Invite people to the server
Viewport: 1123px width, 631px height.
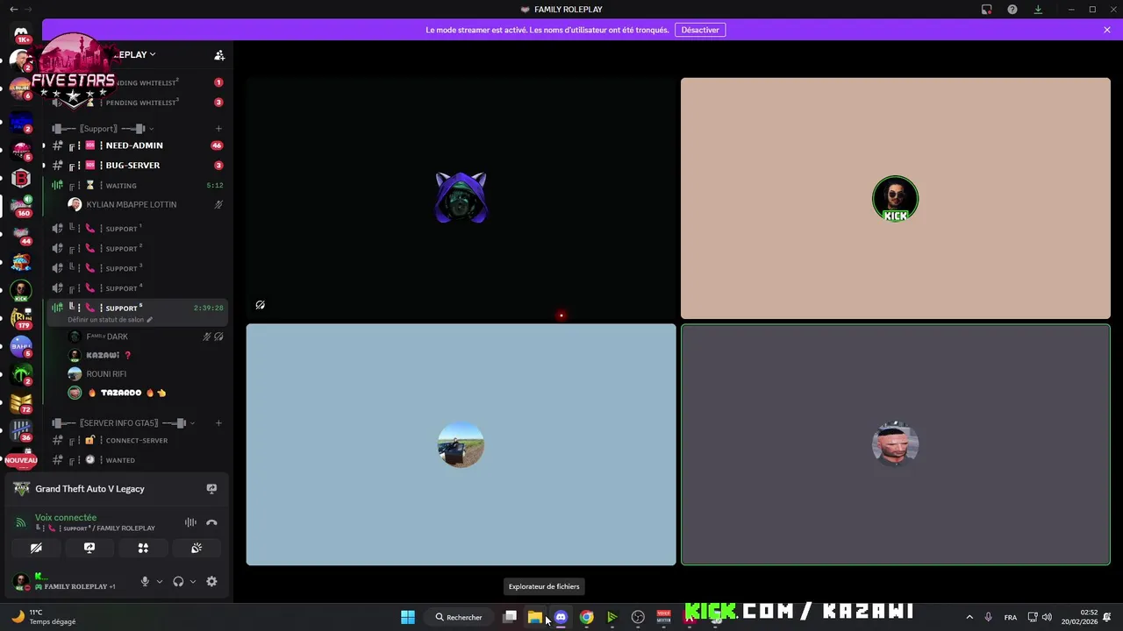coord(219,54)
